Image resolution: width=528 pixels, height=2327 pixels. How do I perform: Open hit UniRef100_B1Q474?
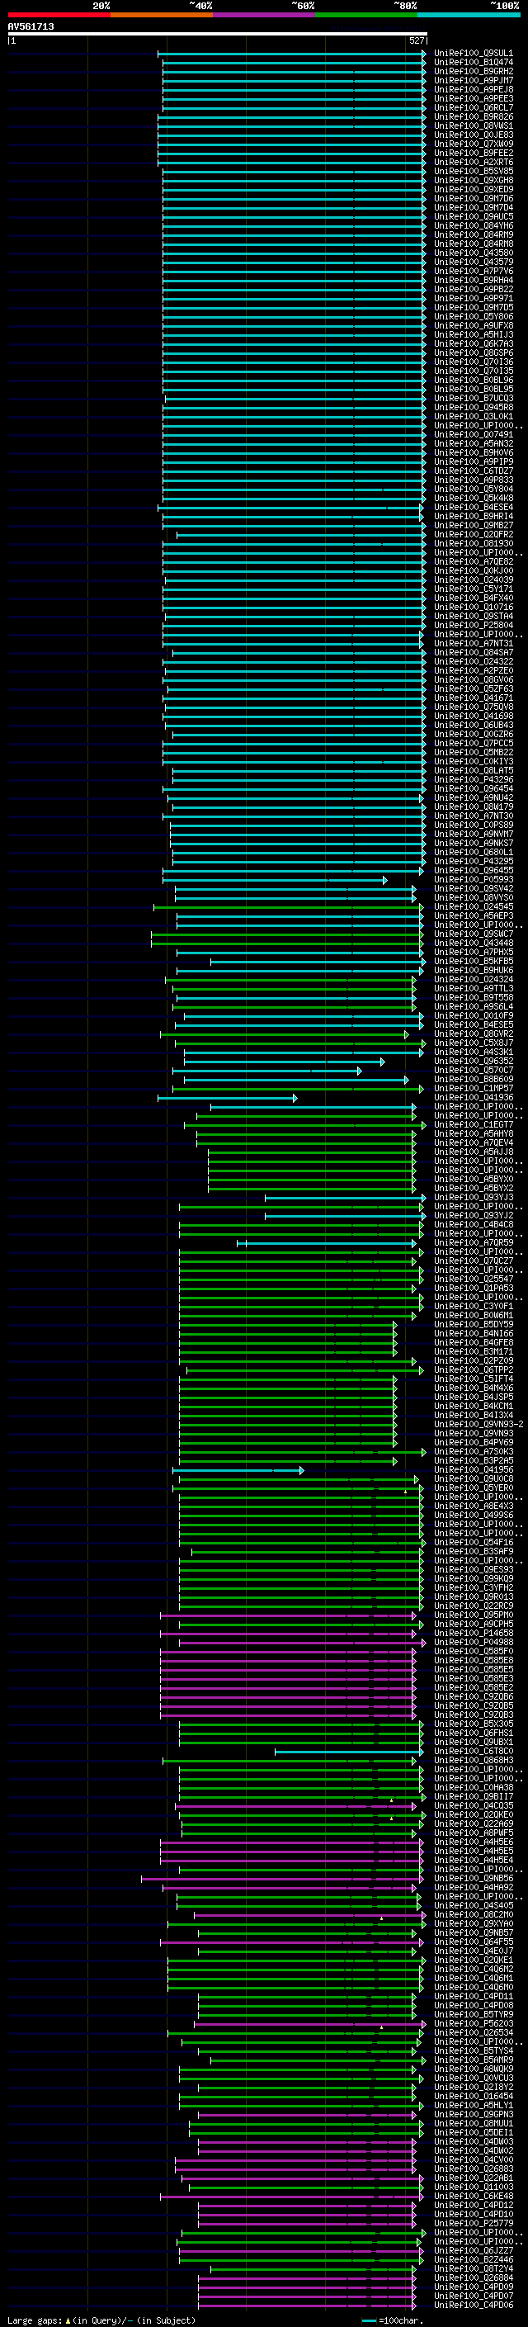pos(473,63)
